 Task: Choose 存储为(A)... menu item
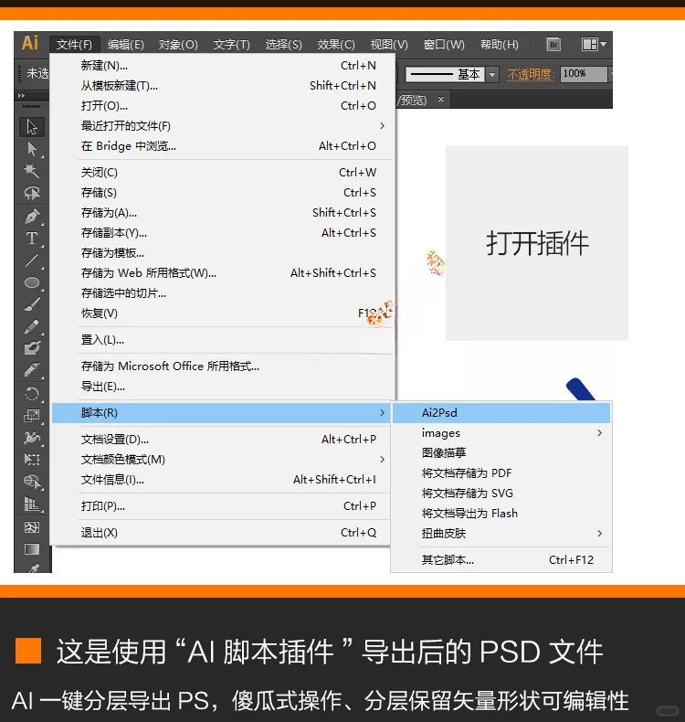[223, 213]
